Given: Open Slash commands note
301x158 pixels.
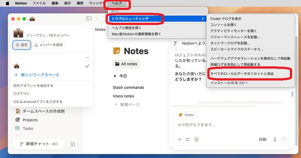Looking at the screenshot, I should [128, 88].
